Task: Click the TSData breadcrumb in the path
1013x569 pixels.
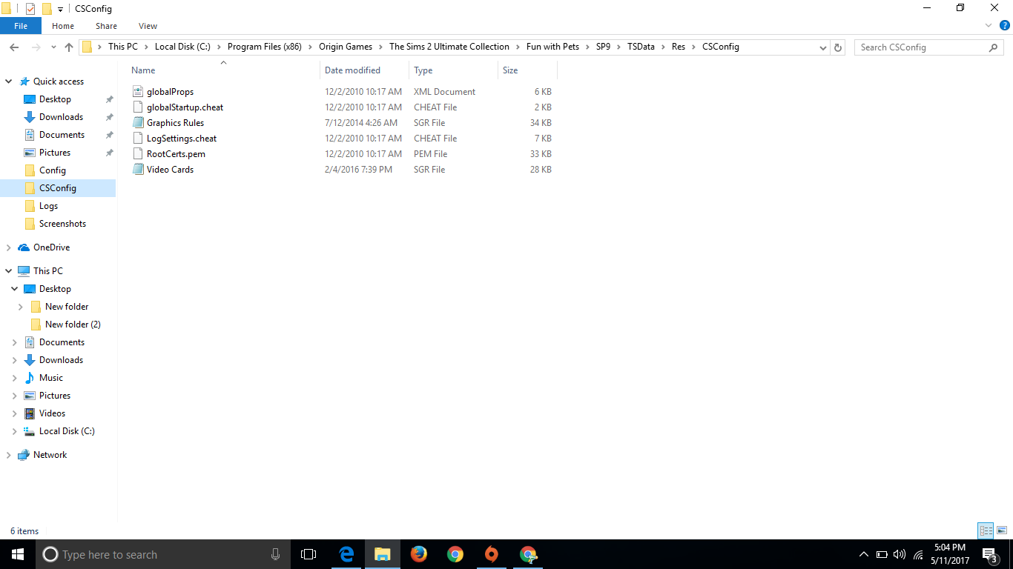Action: click(641, 47)
